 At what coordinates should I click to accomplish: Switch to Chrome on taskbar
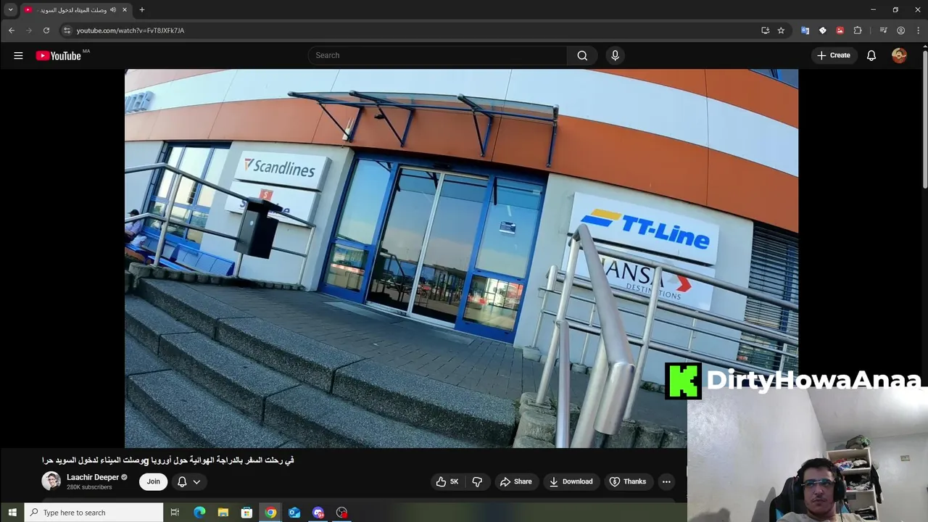coord(270,513)
